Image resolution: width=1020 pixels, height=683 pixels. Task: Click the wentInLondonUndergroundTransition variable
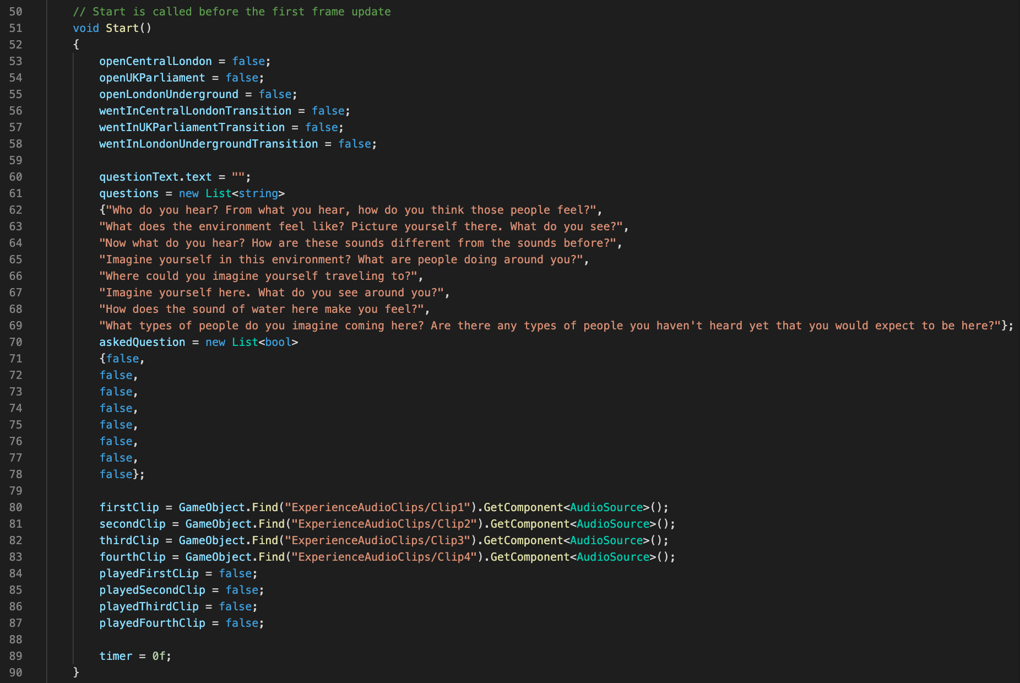[208, 144]
